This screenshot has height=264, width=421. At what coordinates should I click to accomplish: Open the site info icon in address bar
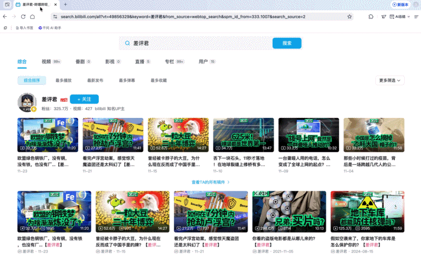55,17
